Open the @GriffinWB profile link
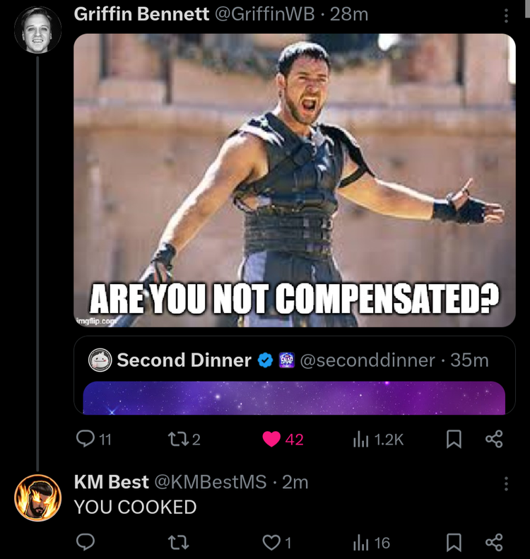Image resolution: width=530 pixels, height=559 pixels. (265, 14)
